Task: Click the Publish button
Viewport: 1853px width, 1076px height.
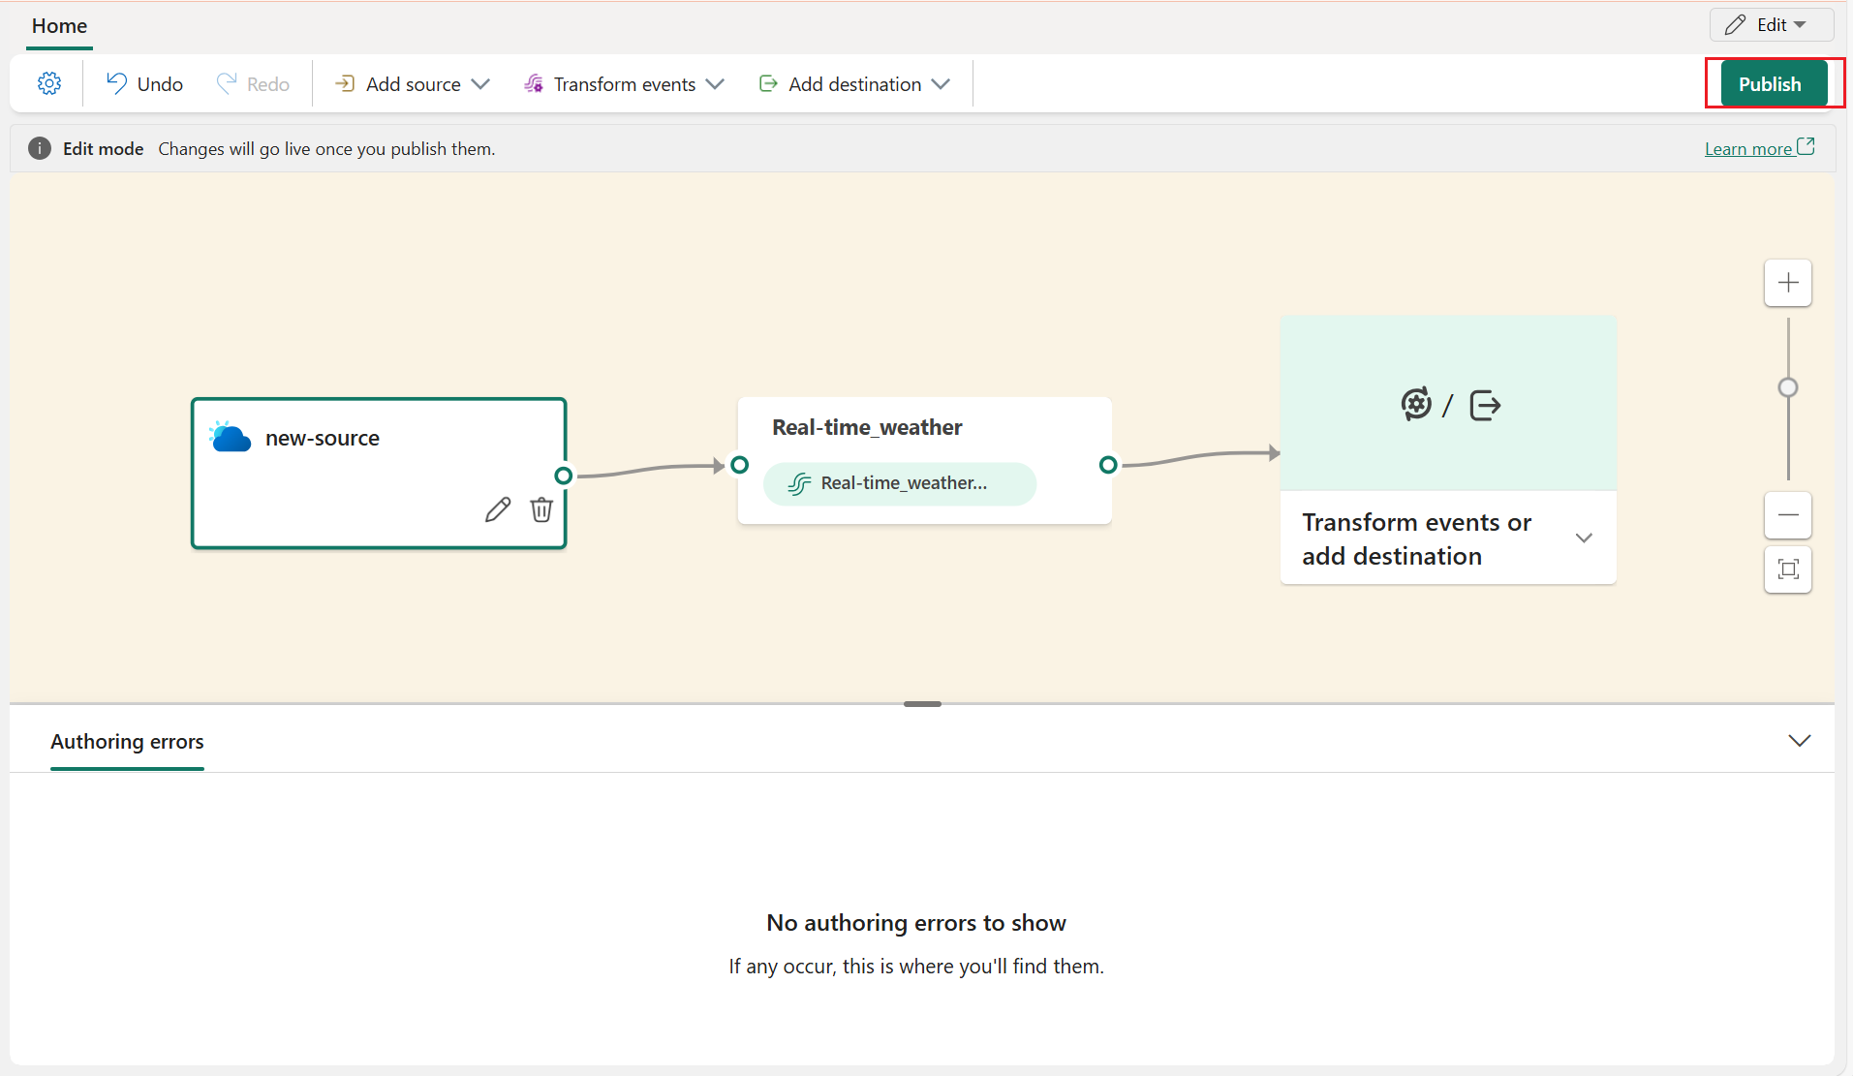Action: [x=1769, y=84]
